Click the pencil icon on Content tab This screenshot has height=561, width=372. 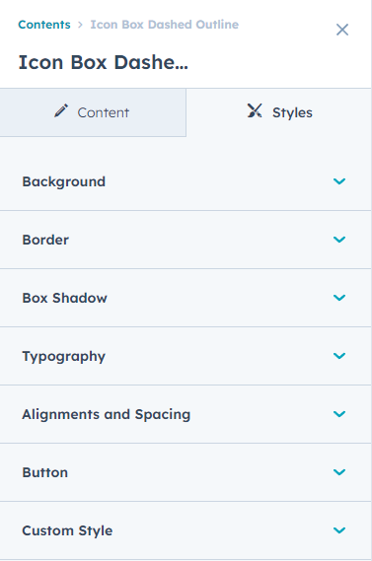pyautogui.click(x=61, y=110)
